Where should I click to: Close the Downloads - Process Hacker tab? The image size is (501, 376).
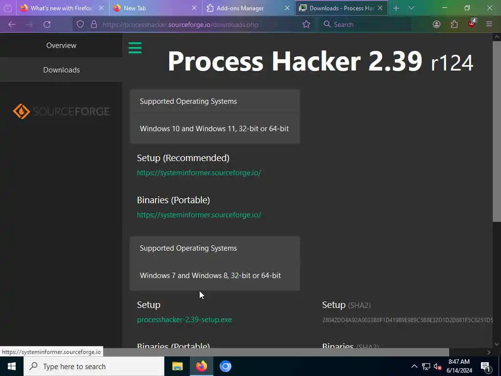380,8
